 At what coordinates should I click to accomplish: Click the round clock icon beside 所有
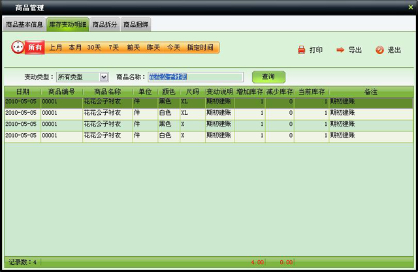click(17, 48)
